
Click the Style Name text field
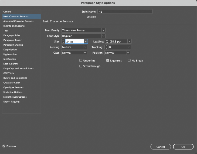pos(125,12)
